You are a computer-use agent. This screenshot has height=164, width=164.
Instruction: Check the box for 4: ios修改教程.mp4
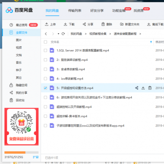click(x=45, y=79)
